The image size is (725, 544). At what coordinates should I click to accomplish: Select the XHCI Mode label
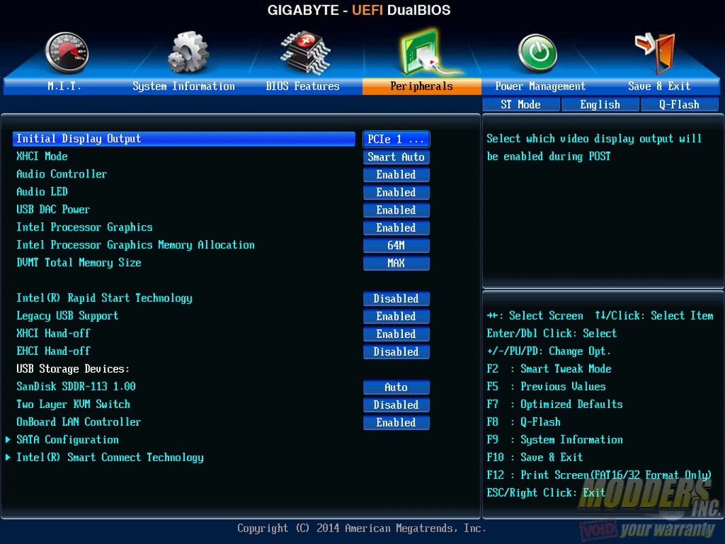point(42,156)
